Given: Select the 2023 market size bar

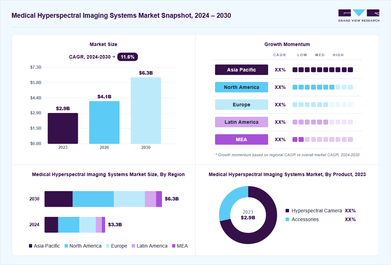Looking at the screenshot, I should coord(63,128).
